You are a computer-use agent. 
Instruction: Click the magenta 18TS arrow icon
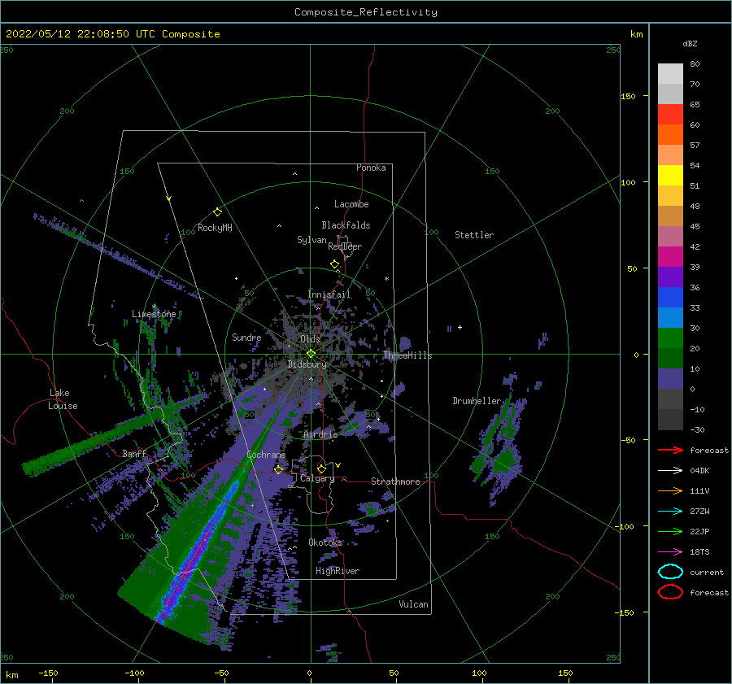[670, 552]
